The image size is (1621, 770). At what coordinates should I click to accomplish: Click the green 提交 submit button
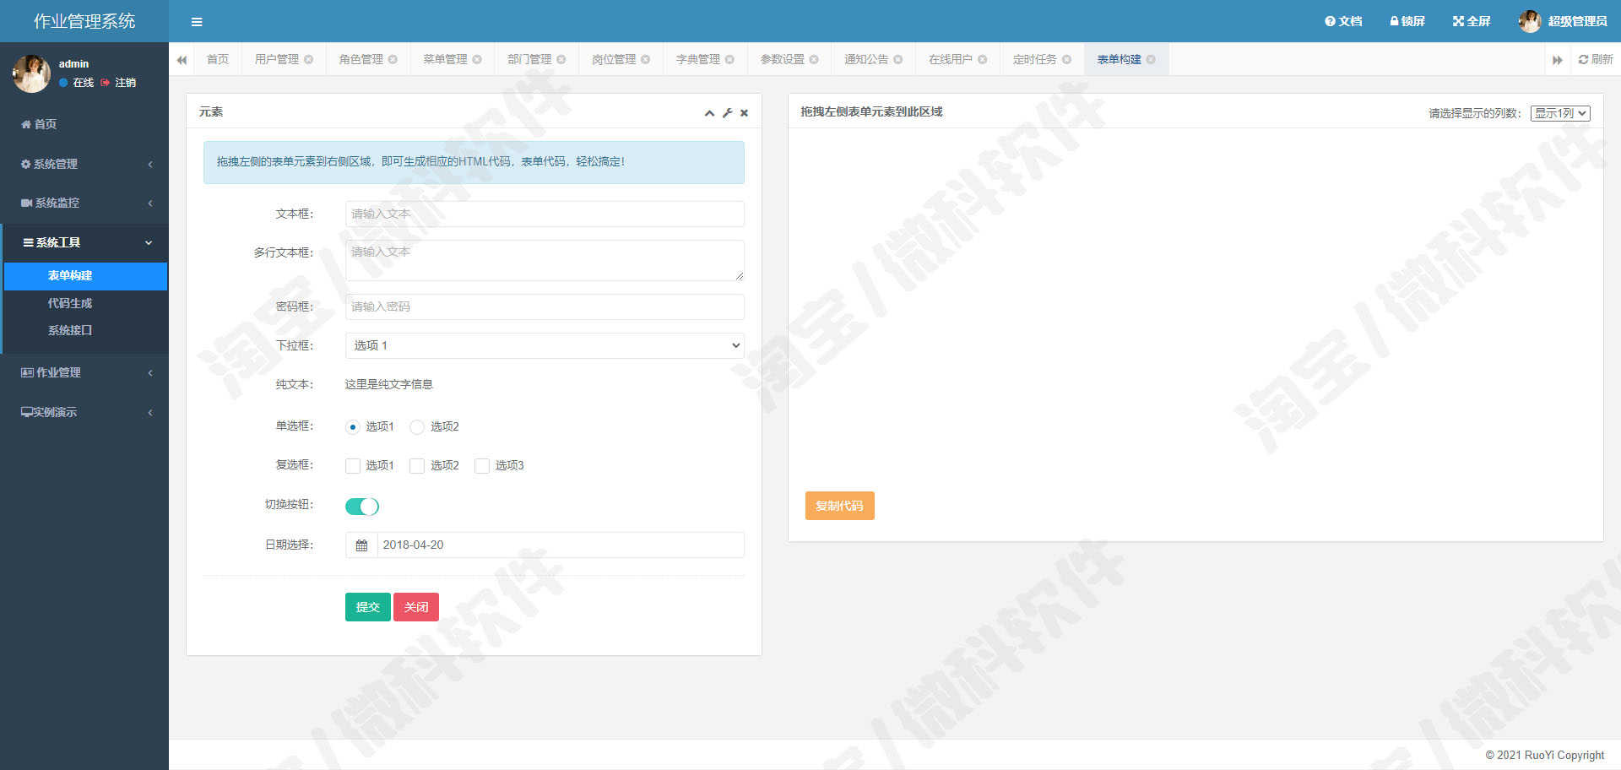pos(368,607)
